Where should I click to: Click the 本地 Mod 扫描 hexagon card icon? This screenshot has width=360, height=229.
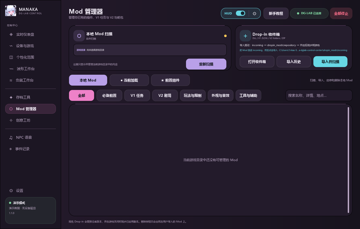tap(79, 36)
